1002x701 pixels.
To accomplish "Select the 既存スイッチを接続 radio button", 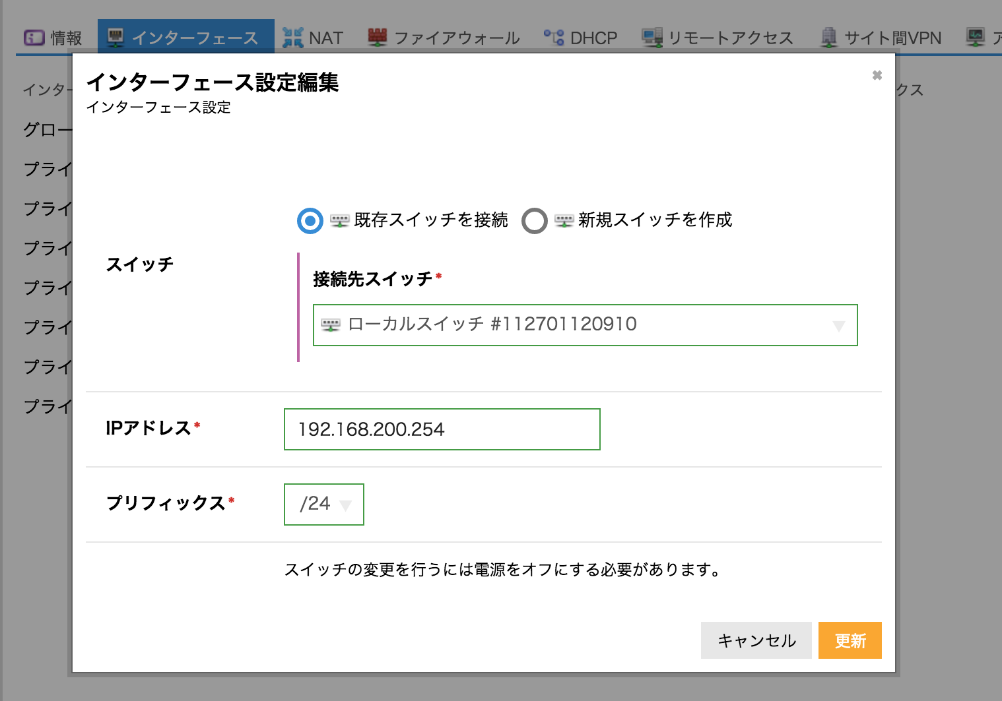I will (310, 221).
